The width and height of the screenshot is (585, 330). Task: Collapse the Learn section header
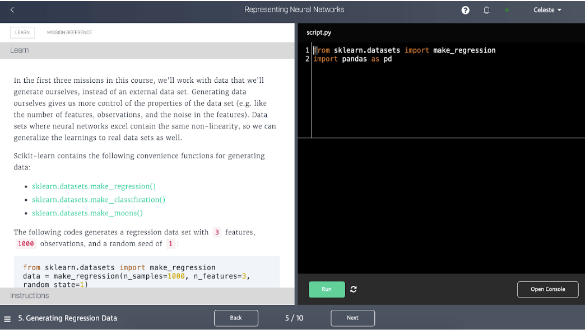[x=147, y=50]
